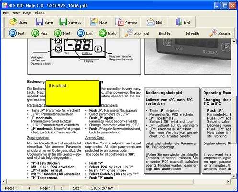
Task: Click the Go to green arrow icon
Action: 102,33
